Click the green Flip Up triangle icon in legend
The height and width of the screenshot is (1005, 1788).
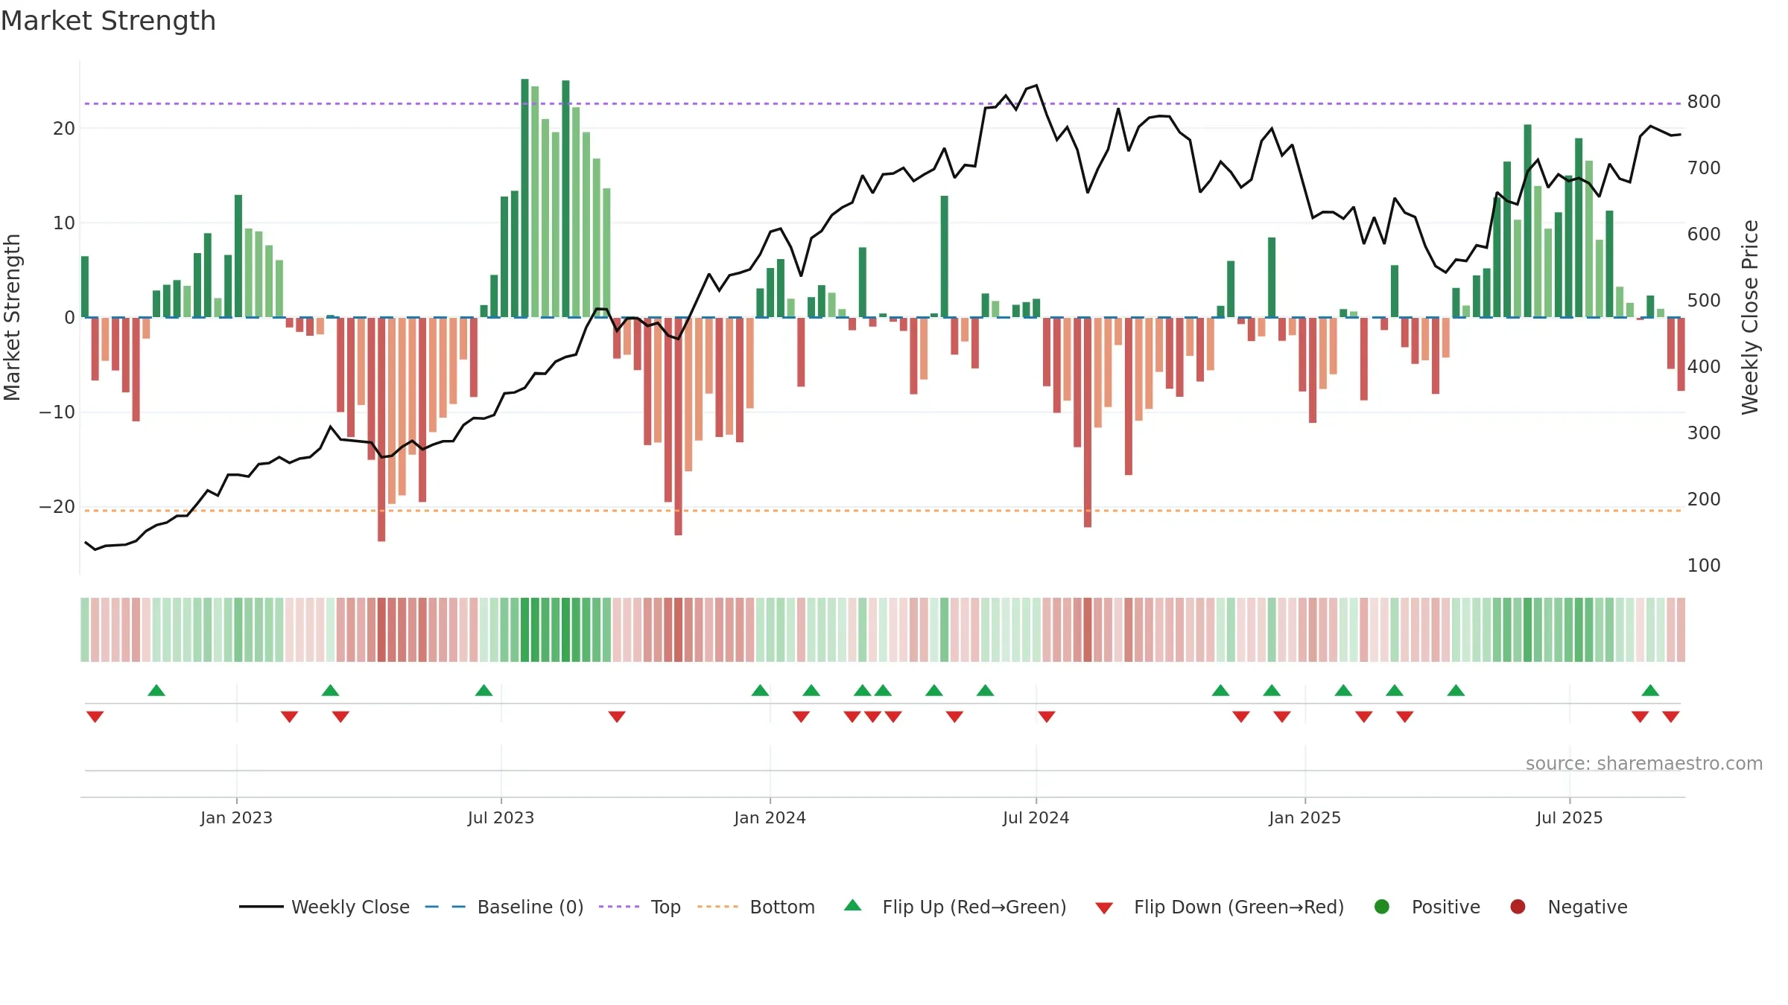(x=853, y=905)
